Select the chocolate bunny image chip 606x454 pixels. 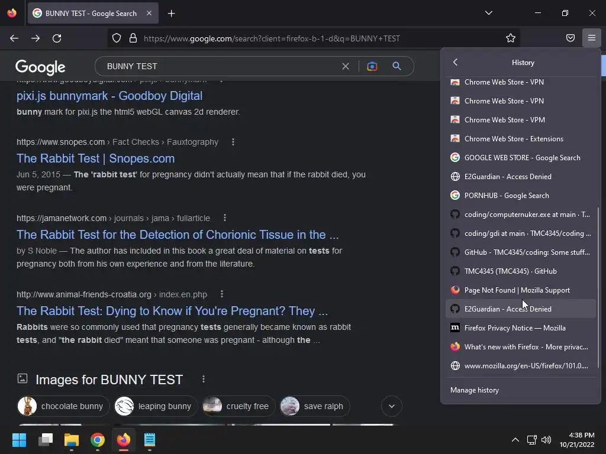(63, 406)
